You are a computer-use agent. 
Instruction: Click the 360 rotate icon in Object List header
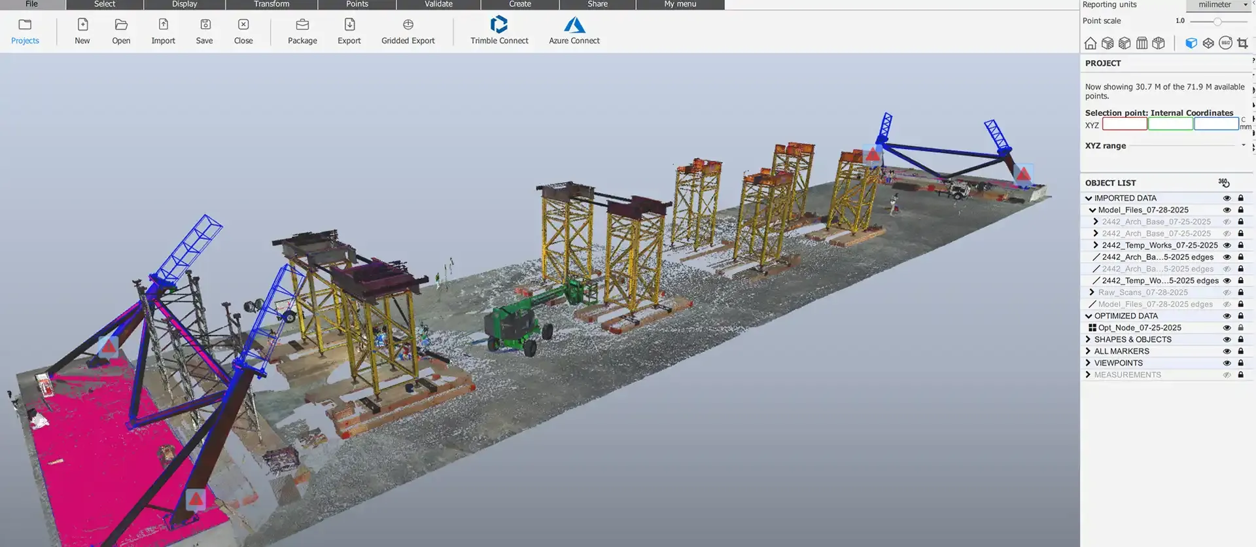[1224, 183]
